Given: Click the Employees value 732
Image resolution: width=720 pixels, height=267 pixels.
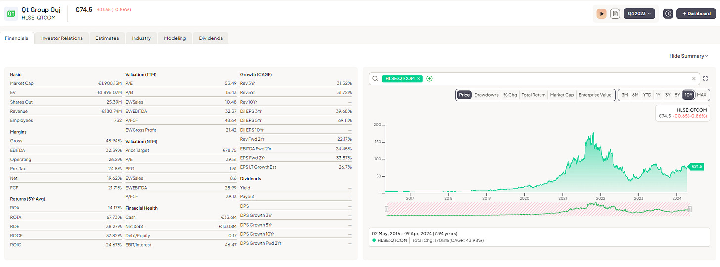Looking at the screenshot, I should click(x=117, y=120).
